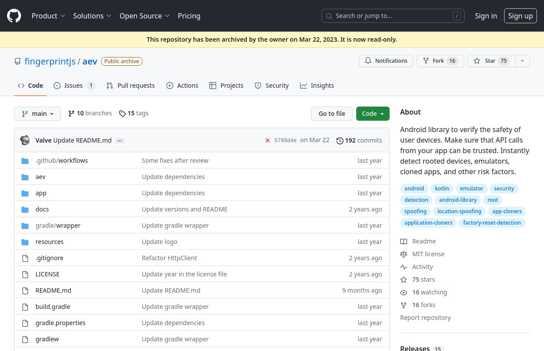The height and width of the screenshot is (351, 544).
Task: Switch to the Code tab
Action: click(x=30, y=86)
